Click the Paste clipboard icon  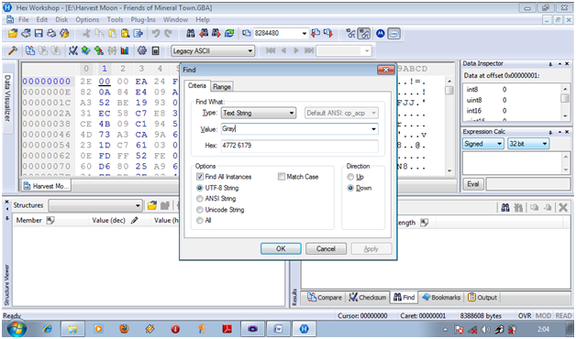click(x=113, y=33)
